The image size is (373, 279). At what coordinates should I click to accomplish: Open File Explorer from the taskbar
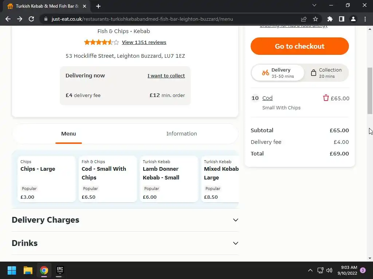tap(28, 270)
